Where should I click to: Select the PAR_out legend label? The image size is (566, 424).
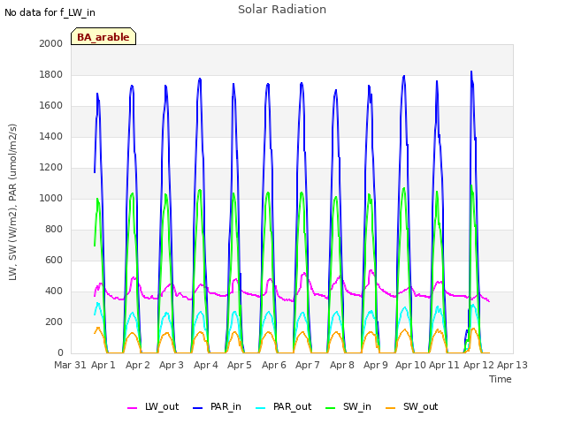coord(292,406)
